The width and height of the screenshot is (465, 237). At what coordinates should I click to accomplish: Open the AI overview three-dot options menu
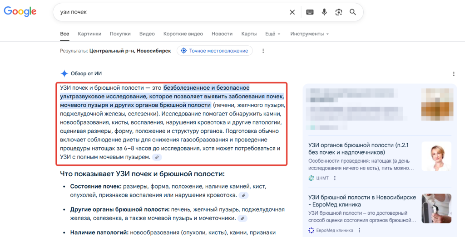click(454, 74)
